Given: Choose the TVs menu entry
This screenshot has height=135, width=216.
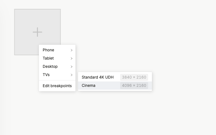Looking at the screenshot, I should [x=46, y=75].
